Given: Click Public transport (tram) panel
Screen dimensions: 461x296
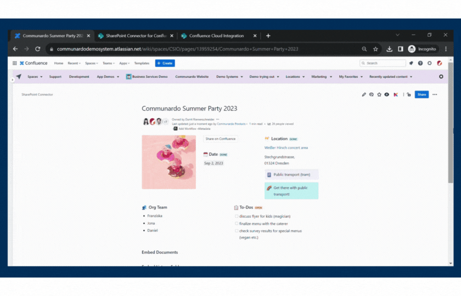Looking at the screenshot, I should point(291,175).
